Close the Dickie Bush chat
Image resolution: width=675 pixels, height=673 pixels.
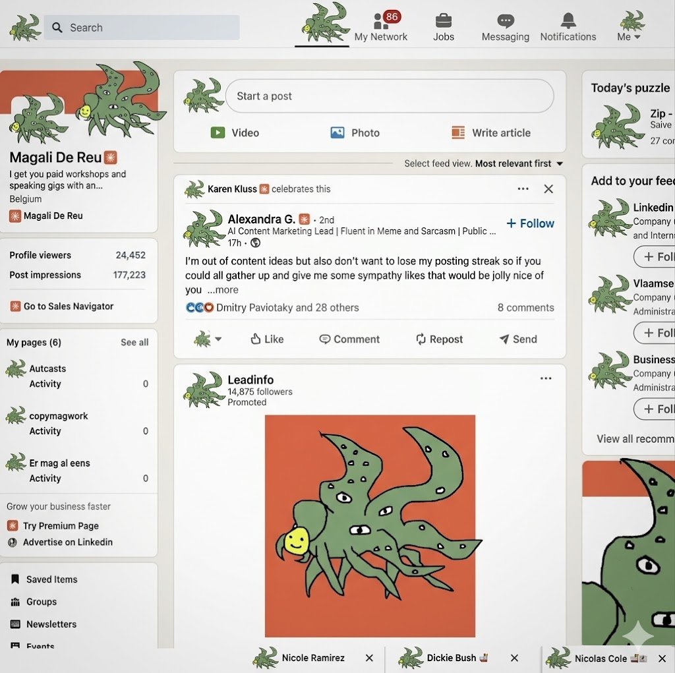coord(514,658)
